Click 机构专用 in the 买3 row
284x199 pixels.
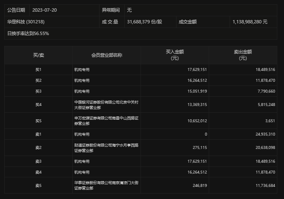click(82, 91)
